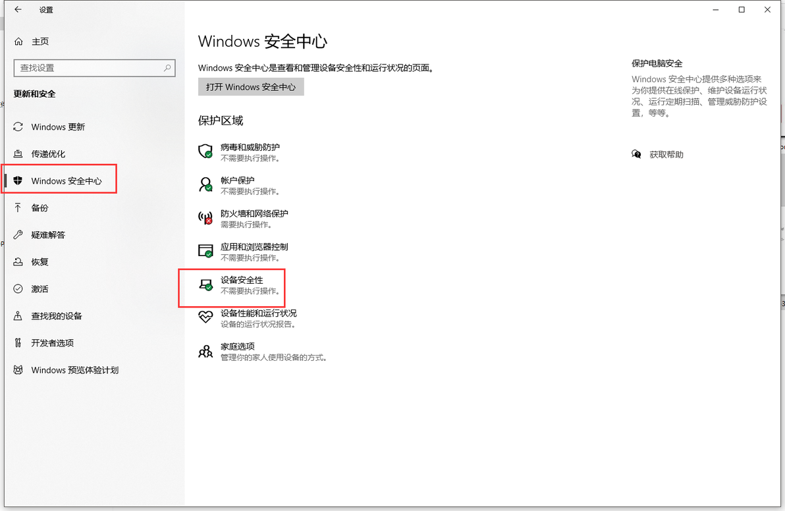Navigate to 疑难解答
The image size is (785, 511).
[x=48, y=235]
